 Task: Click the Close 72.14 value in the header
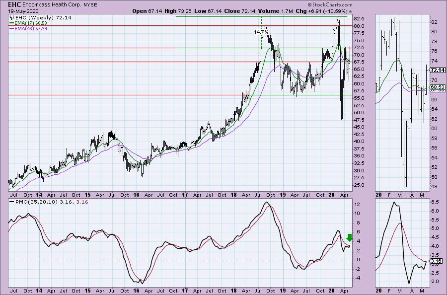[x=240, y=11]
